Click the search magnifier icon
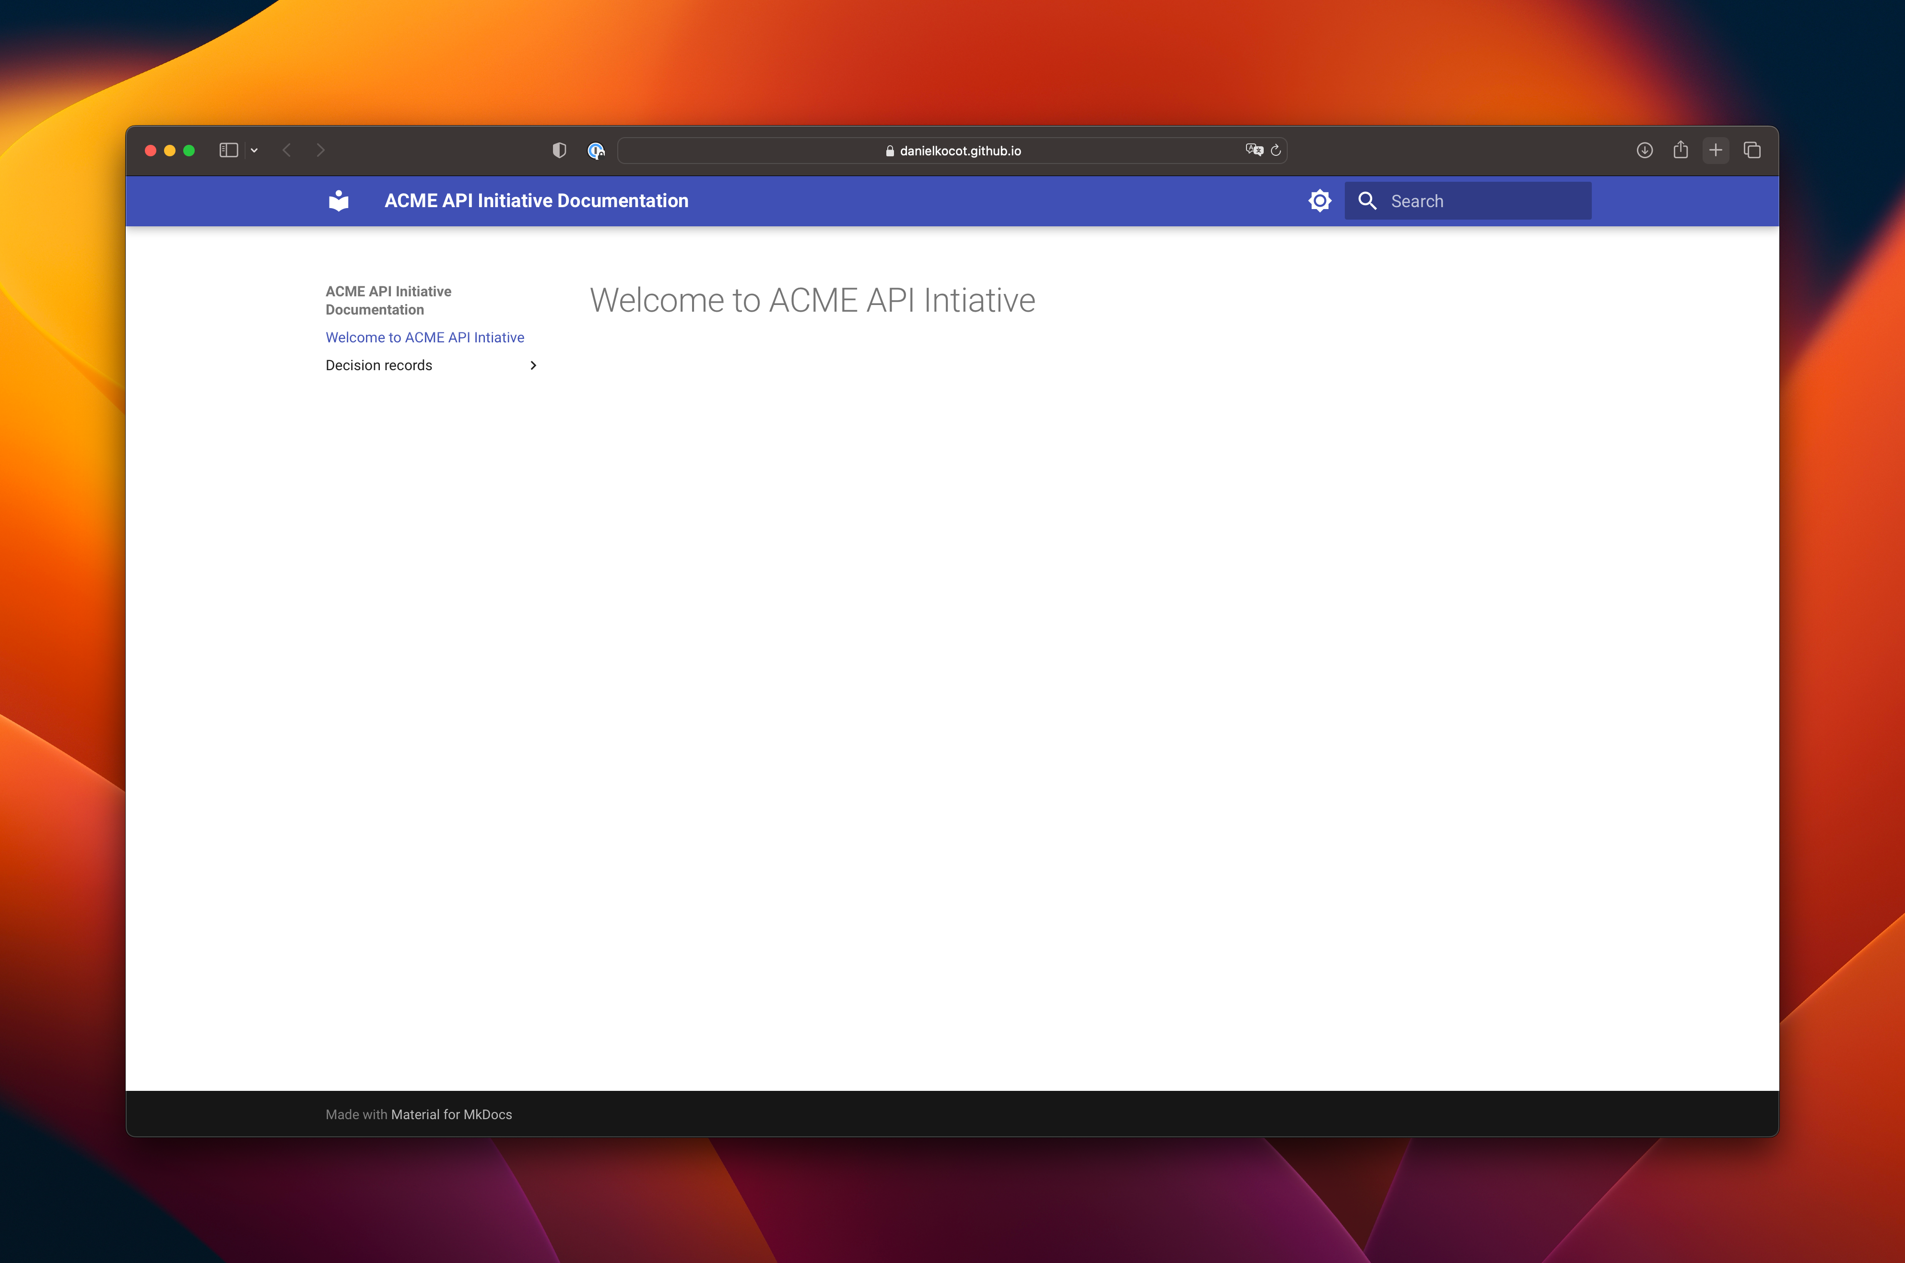1905x1263 pixels. tap(1367, 200)
